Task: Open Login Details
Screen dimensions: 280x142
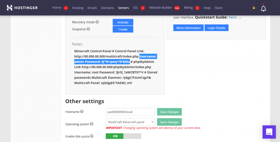Action: tap(217, 28)
